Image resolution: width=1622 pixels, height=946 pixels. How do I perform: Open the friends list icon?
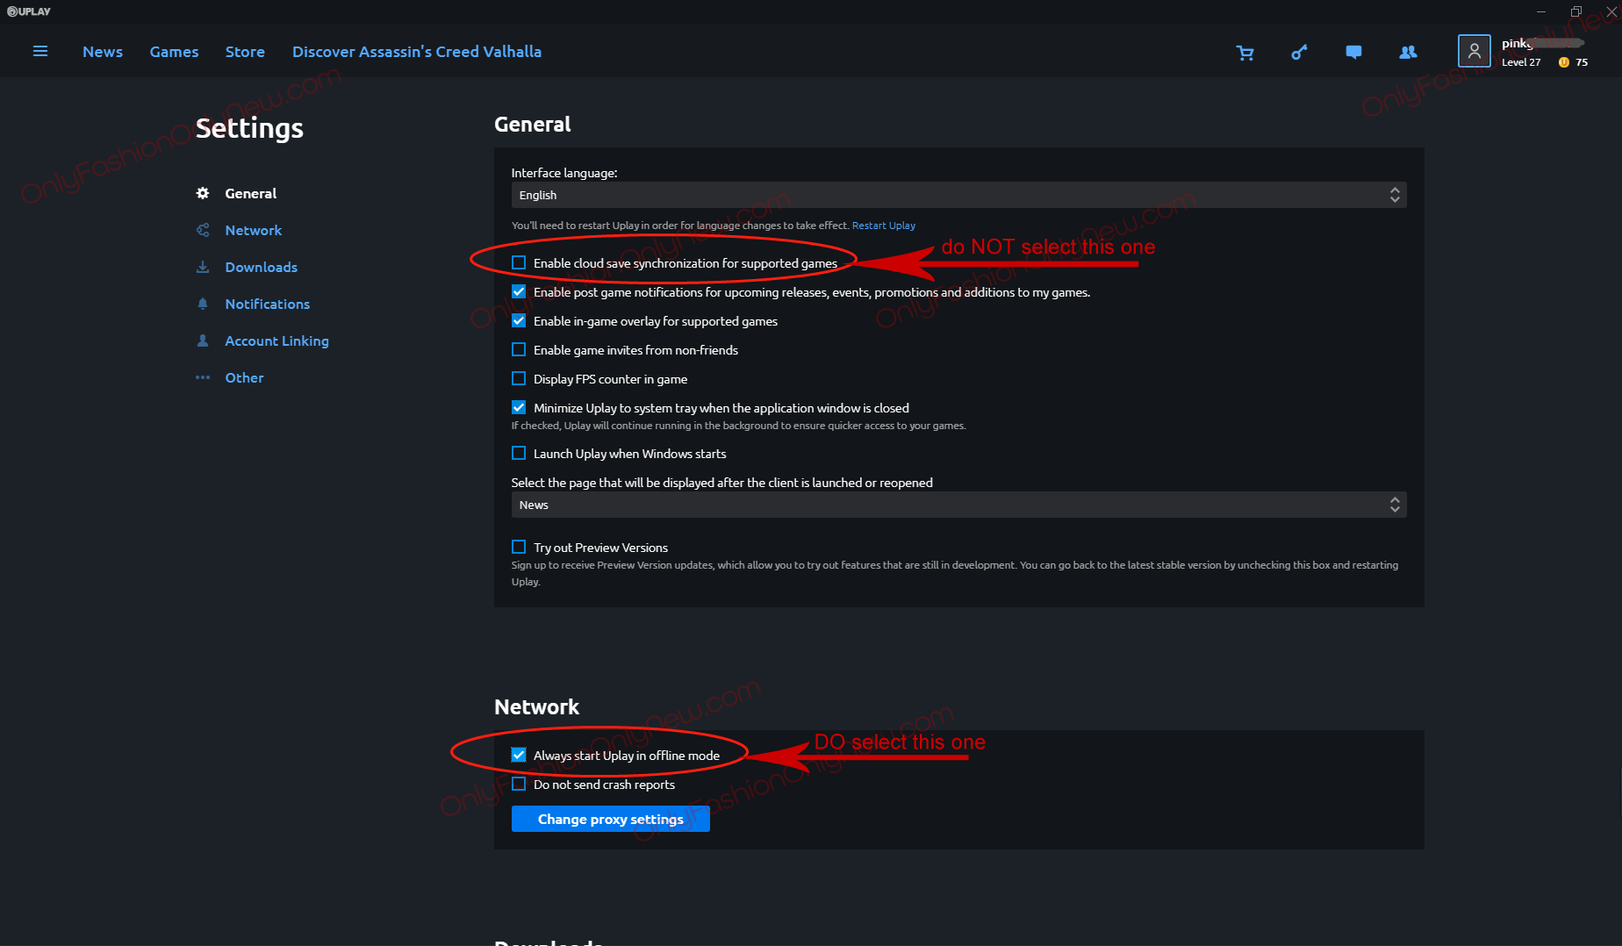[1408, 53]
